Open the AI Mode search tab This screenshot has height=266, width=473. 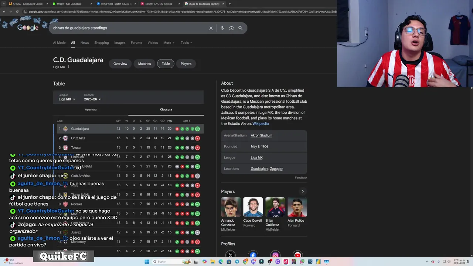59,42
